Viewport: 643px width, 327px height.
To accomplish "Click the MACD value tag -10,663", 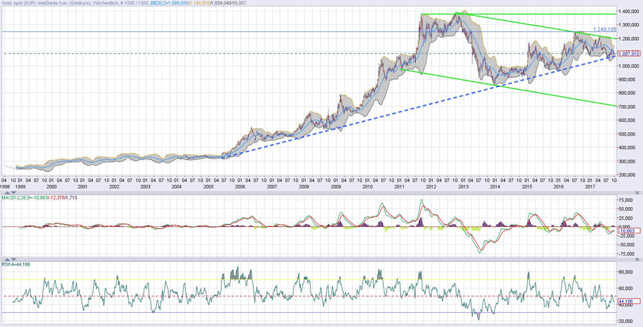I will click(628, 231).
